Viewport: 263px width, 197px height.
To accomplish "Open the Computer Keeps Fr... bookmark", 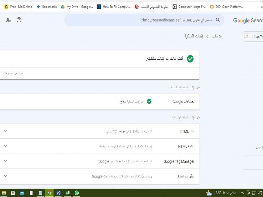I will 189,7.
